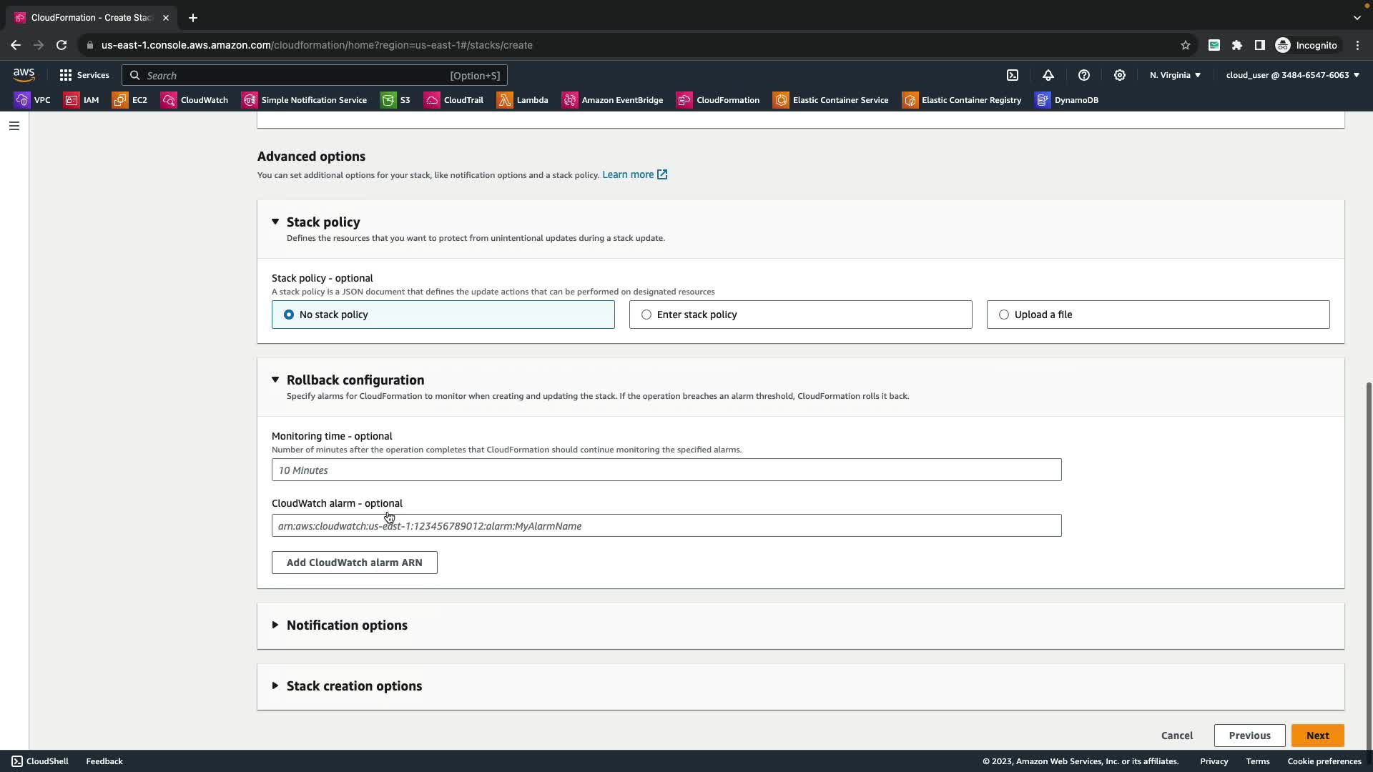Open the Lambda shortcut in favorites bar
Image resolution: width=1373 pixels, height=772 pixels.
[x=523, y=100]
